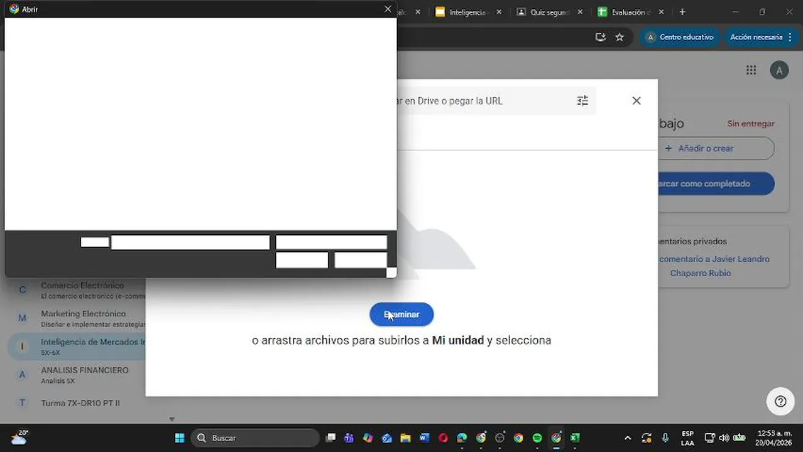803x452 pixels.
Task: Open Task View from the taskbar
Action: click(330, 438)
